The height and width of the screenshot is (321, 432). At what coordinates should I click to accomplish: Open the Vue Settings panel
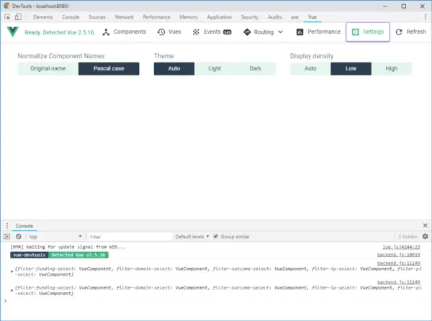pyautogui.click(x=368, y=32)
